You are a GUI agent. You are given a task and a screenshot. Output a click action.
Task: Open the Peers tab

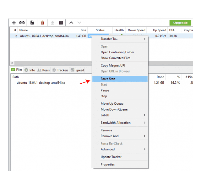coord(43,70)
